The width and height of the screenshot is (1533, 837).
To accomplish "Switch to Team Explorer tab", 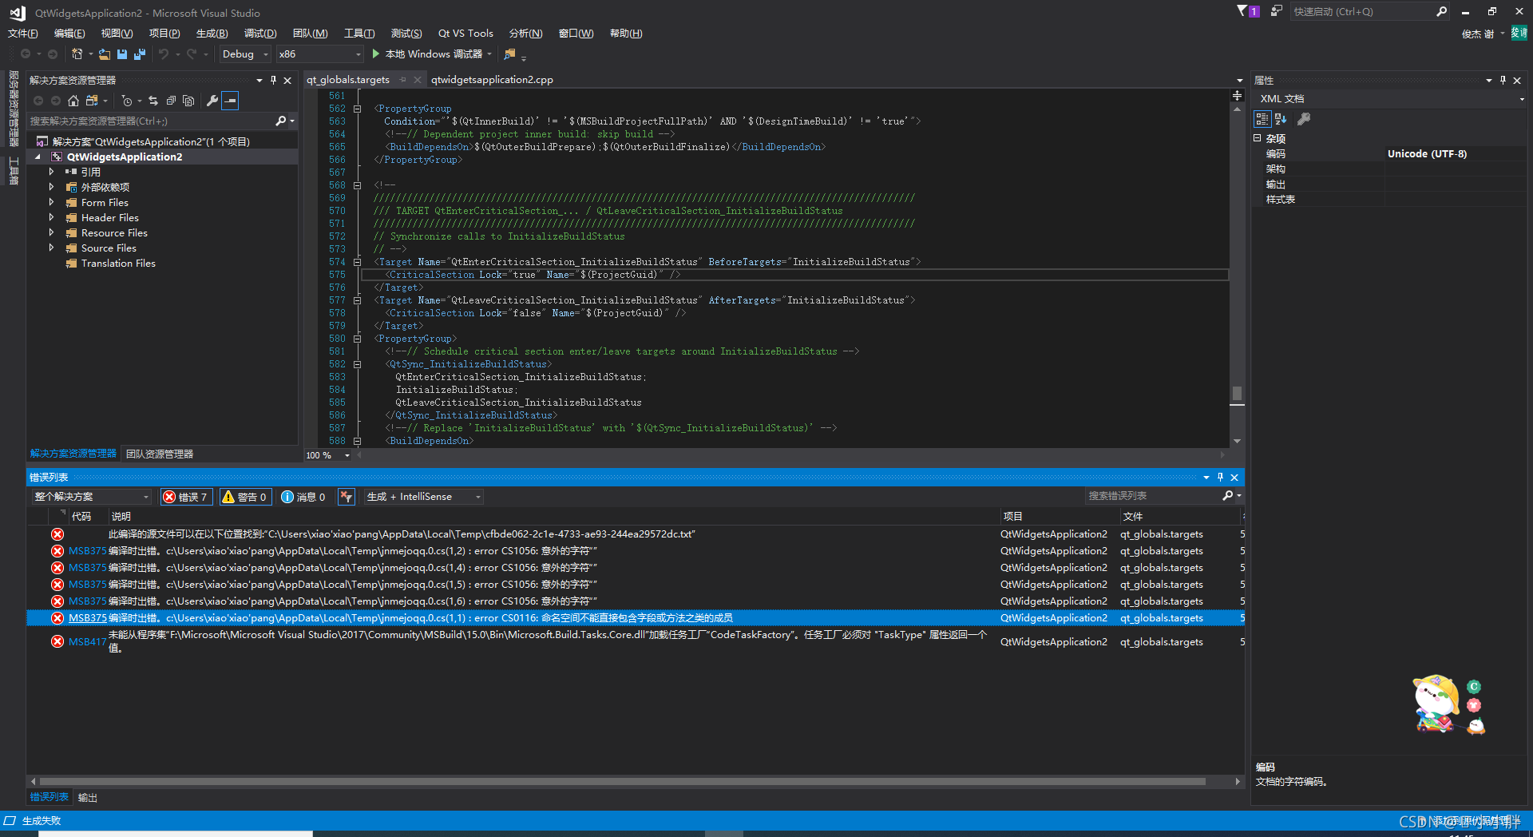I will 160,454.
